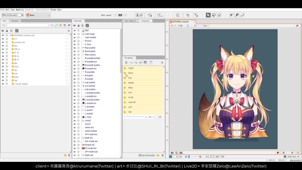Click the zoom slider below the canvas
The image size is (302, 170).
click(193, 157)
